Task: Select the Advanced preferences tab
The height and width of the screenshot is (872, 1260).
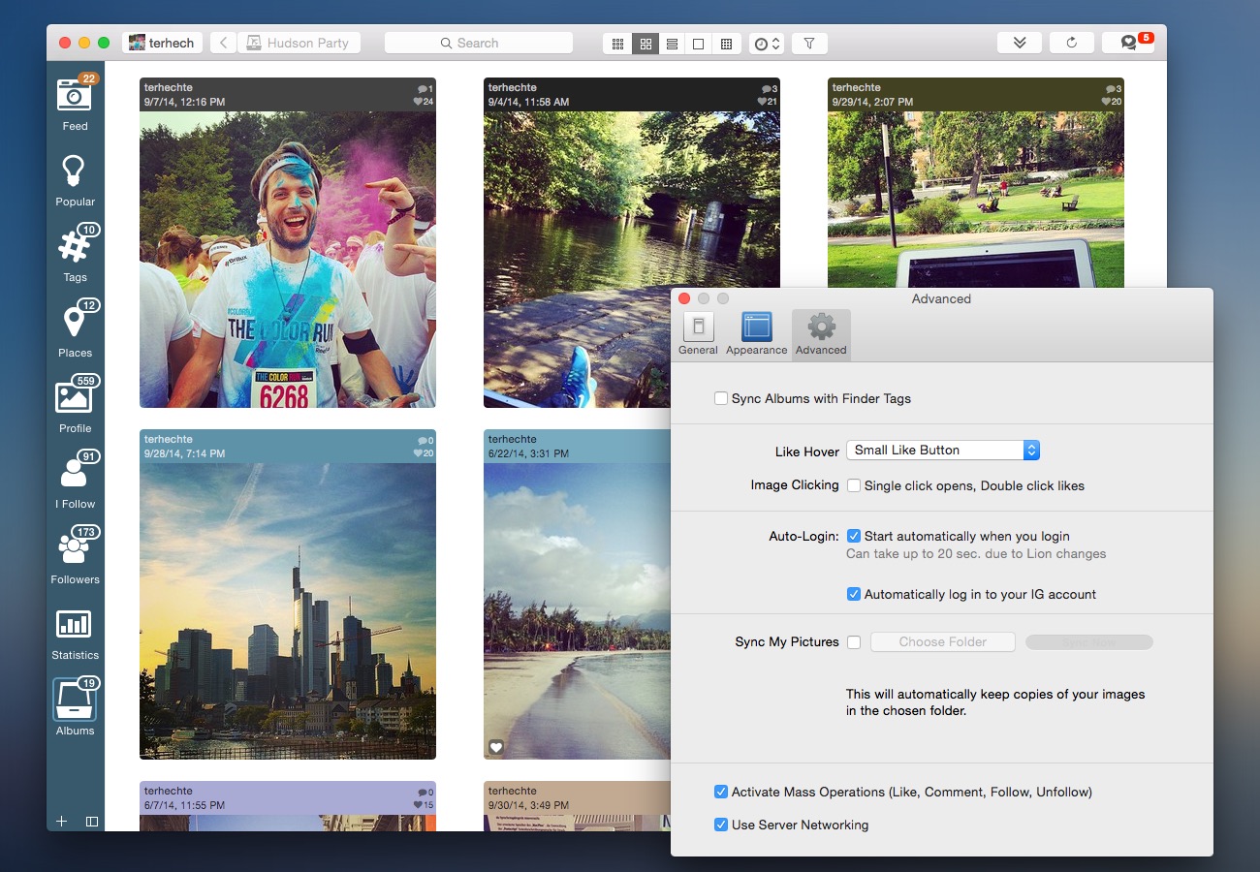Action: coord(821,334)
